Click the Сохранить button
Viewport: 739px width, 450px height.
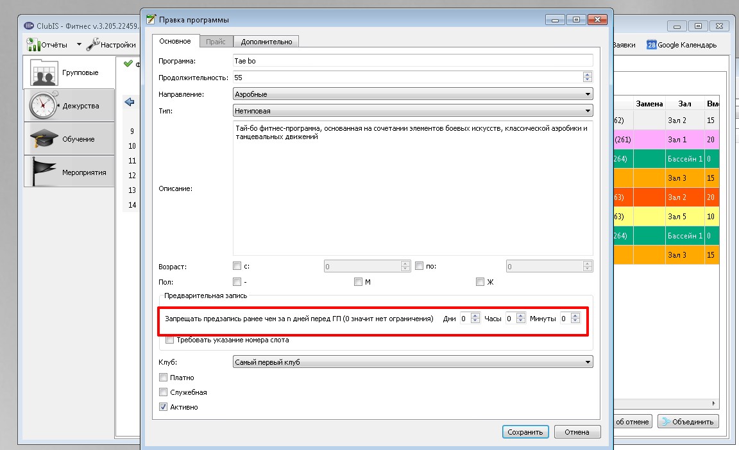[x=525, y=431]
